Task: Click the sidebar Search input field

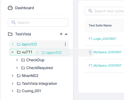Action: [38, 23]
